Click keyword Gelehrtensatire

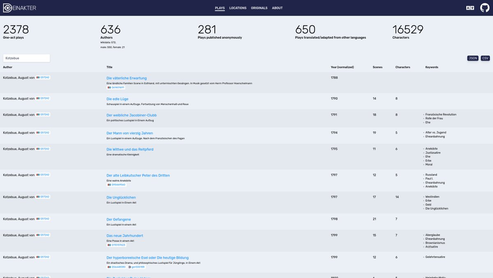tap(435, 257)
